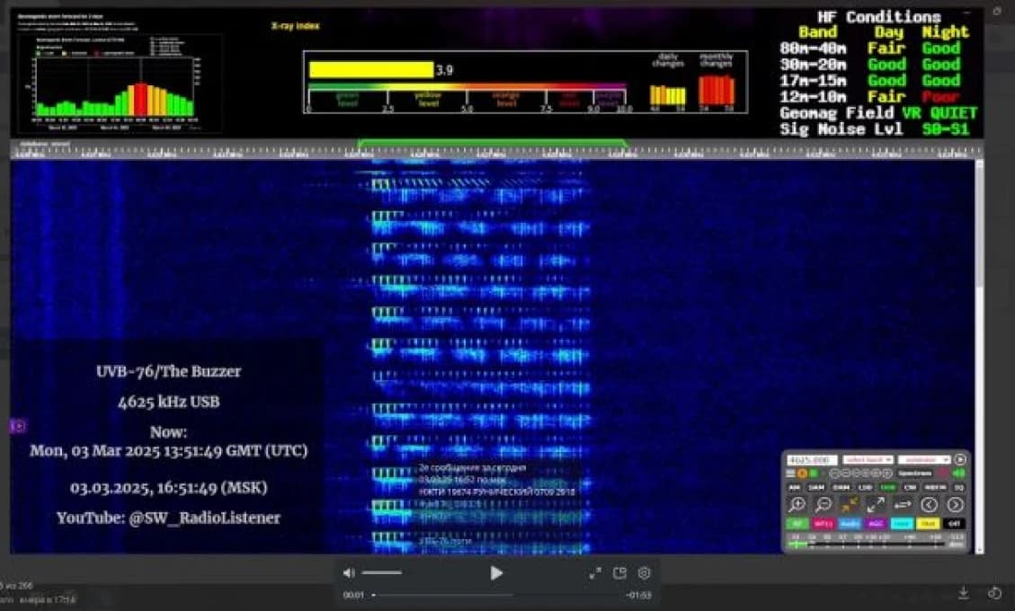Click the small green square in SDR panel
Viewport: 1015px width, 611px height.
click(x=814, y=474)
